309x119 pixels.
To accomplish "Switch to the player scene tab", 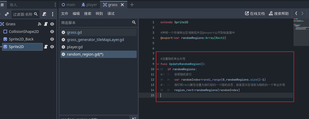I will click(89, 5).
